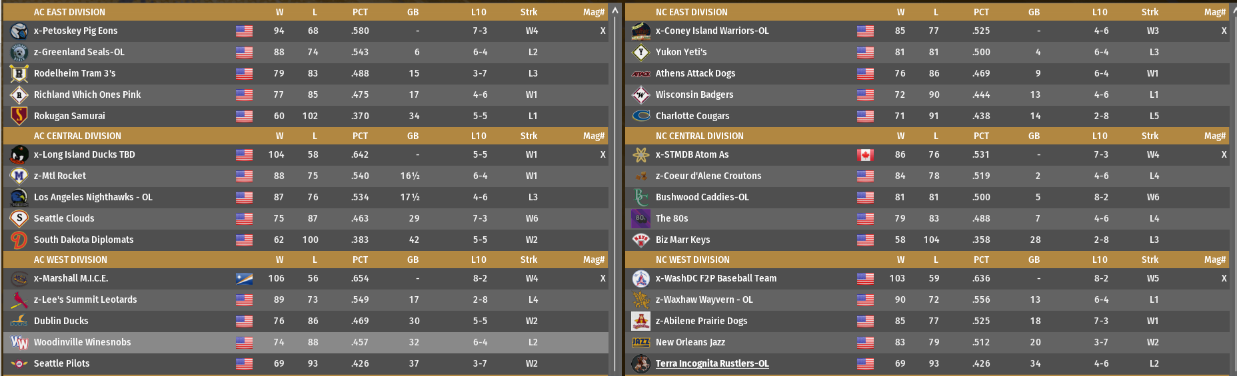Image resolution: width=1237 pixels, height=376 pixels.
Task: Click the Woodinville Winesnobs logo icon
Action: 19,343
